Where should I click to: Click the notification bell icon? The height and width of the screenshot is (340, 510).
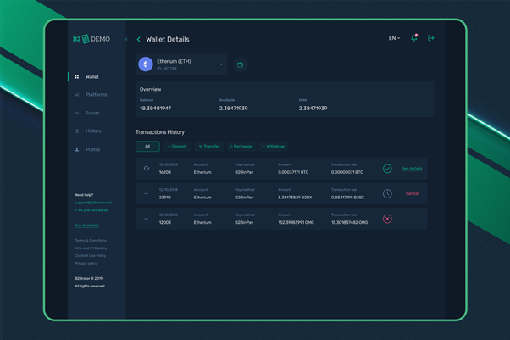(x=414, y=38)
